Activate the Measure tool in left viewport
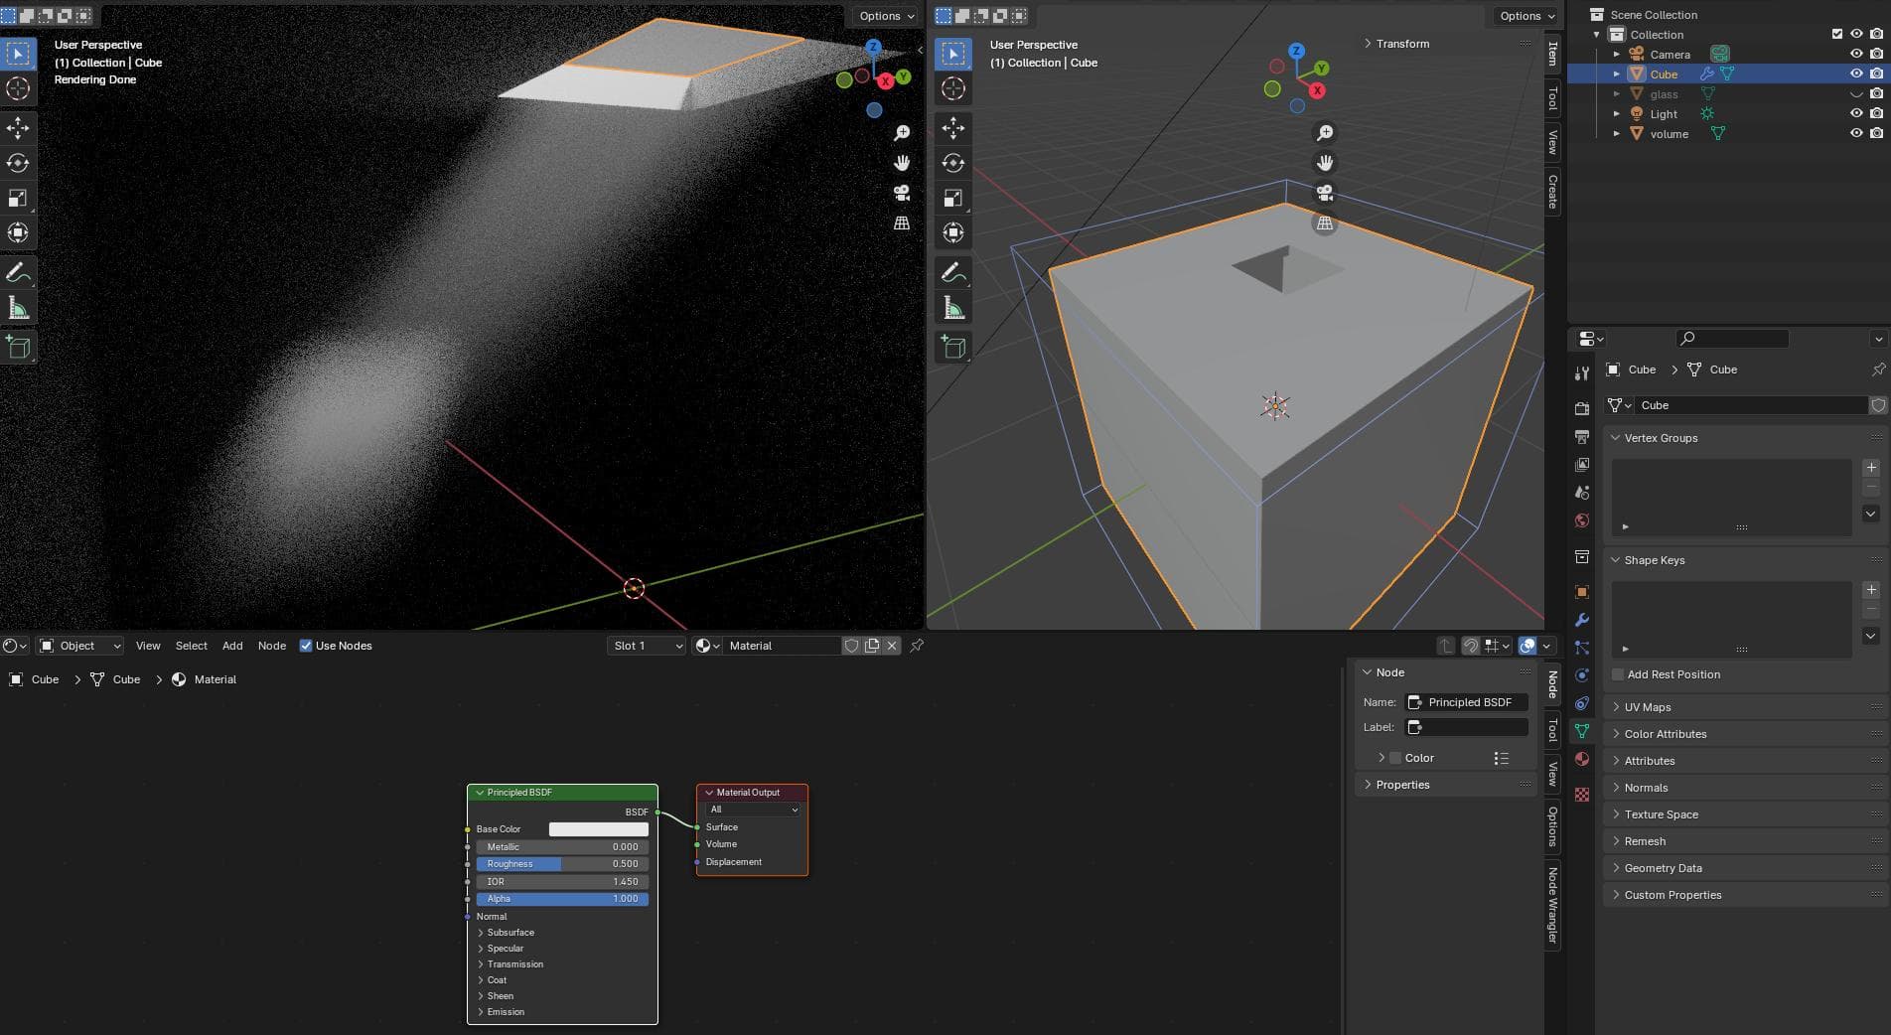 [18, 309]
